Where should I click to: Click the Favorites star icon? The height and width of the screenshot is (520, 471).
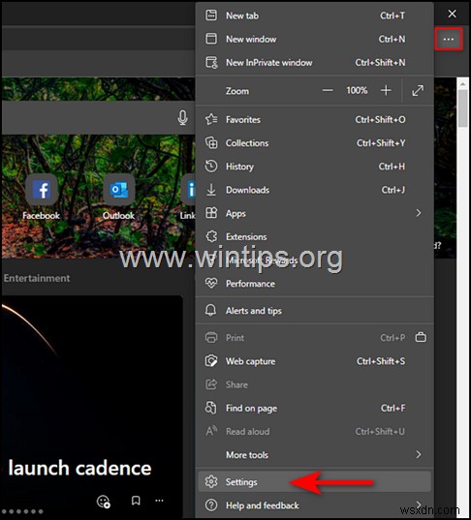211,119
